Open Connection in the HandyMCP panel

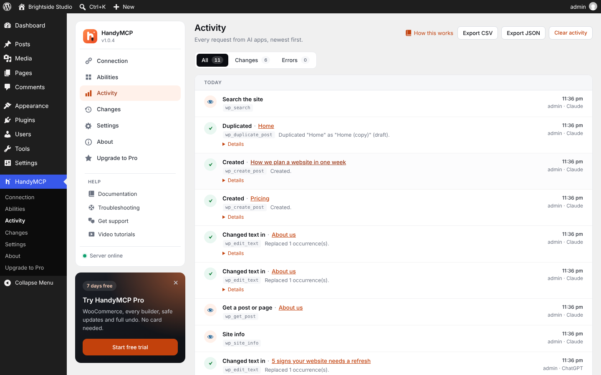coord(130,61)
